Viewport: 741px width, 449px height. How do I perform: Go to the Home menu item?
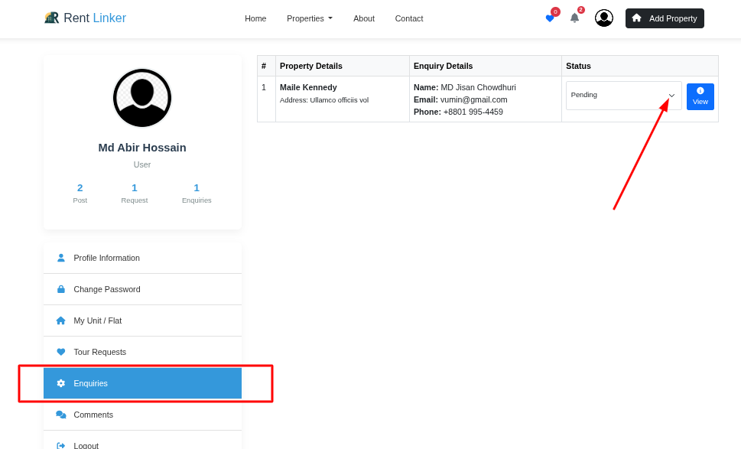[x=255, y=18]
